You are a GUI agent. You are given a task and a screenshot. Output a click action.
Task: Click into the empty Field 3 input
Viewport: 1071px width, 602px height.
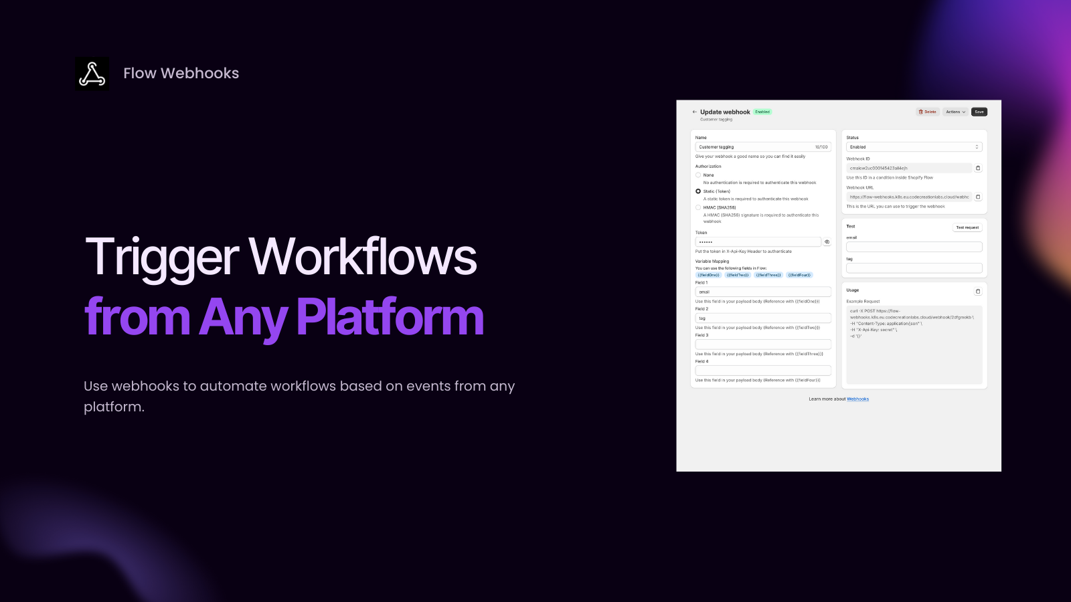click(x=763, y=344)
